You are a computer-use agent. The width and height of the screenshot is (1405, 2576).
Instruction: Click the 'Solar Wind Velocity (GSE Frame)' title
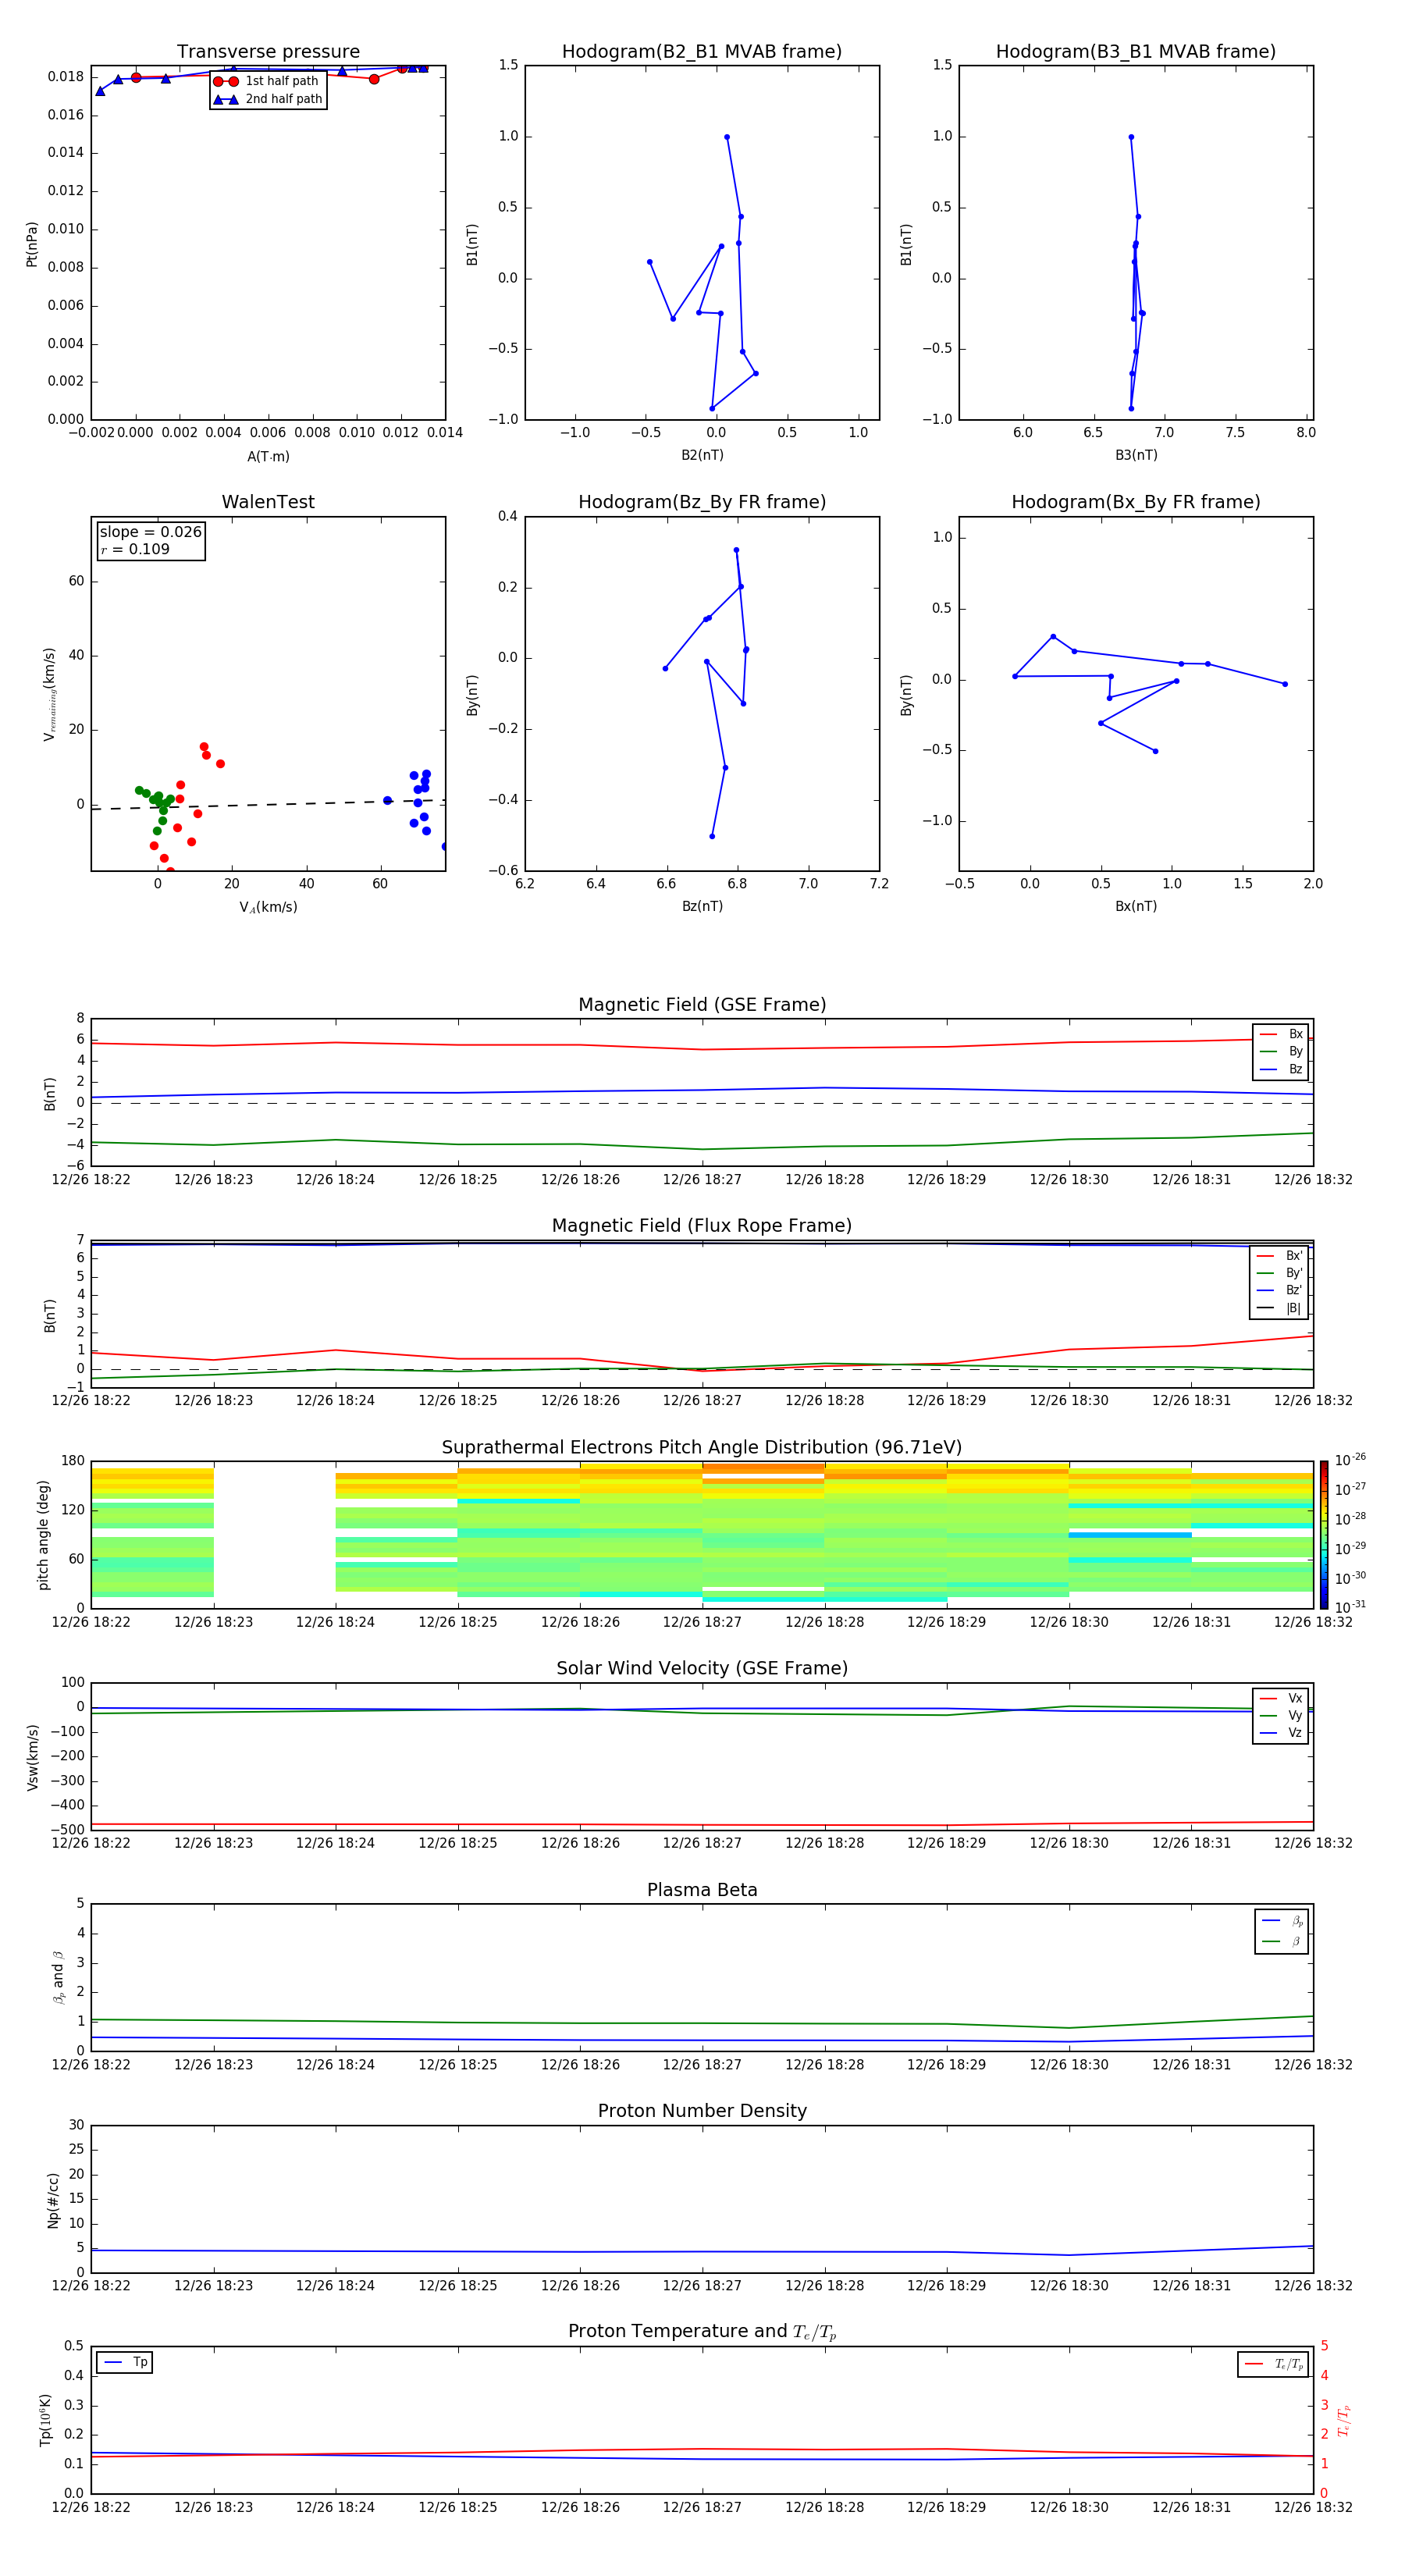click(x=702, y=1668)
